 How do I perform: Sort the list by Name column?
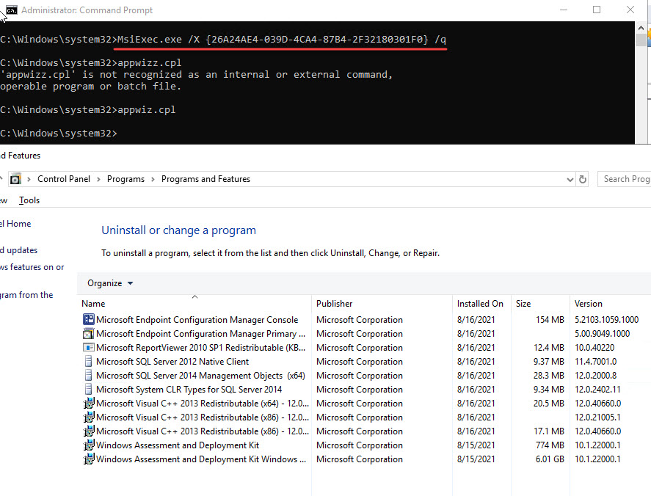(93, 304)
